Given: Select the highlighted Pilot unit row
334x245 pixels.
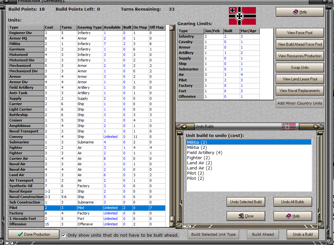Looking at the screenshot, I should click(87, 208).
